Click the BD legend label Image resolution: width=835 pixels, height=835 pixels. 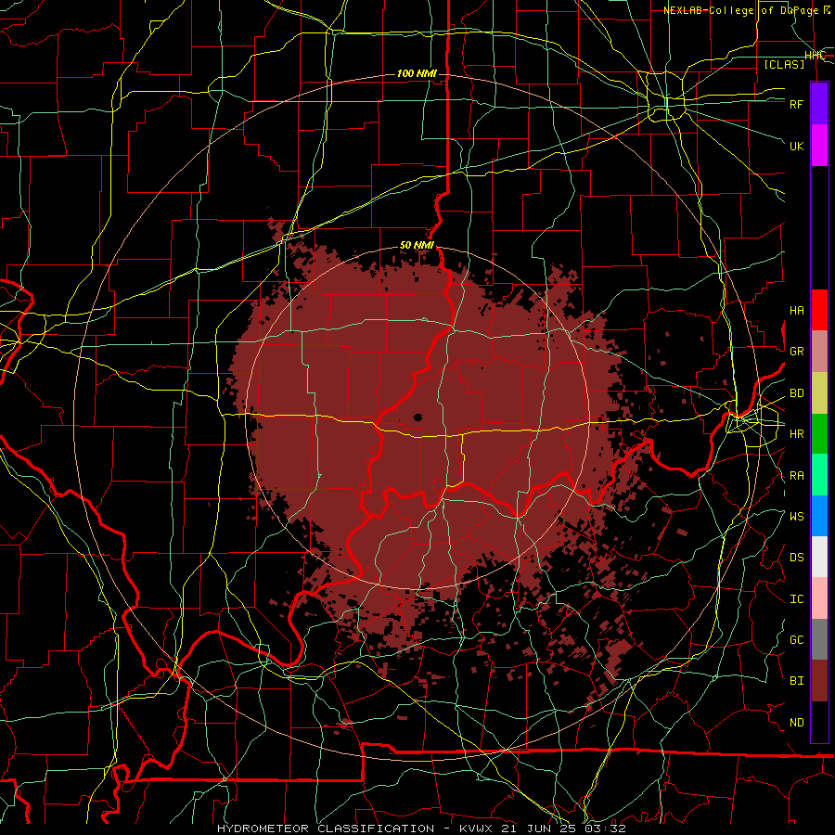pos(797,393)
